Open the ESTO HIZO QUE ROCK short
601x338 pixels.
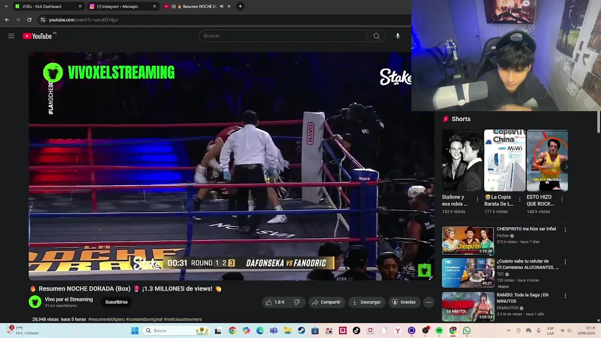[547, 161]
